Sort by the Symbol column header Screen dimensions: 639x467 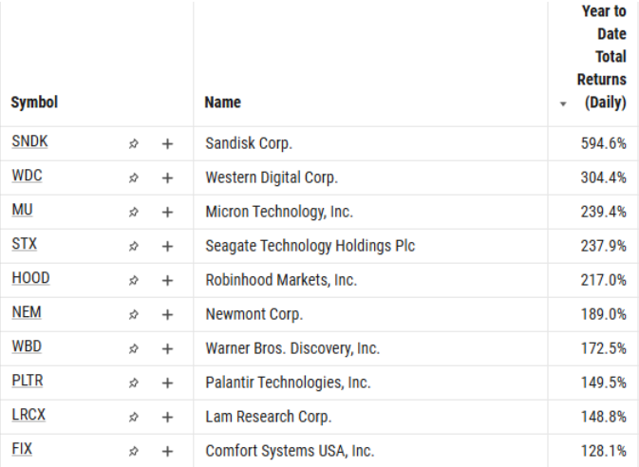[x=34, y=103]
